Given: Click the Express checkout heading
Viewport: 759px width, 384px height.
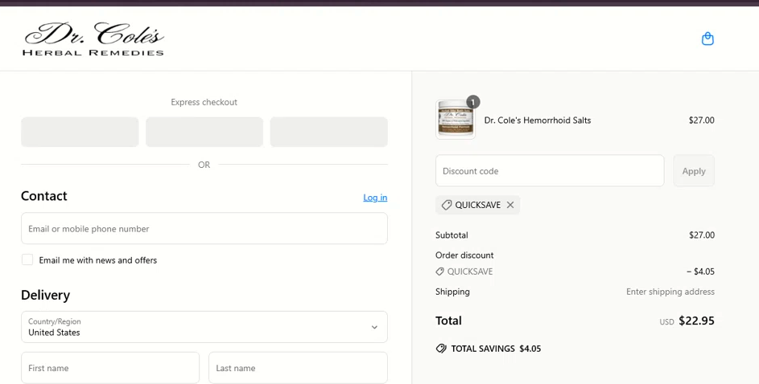Looking at the screenshot, I should [x=204, y=102].
